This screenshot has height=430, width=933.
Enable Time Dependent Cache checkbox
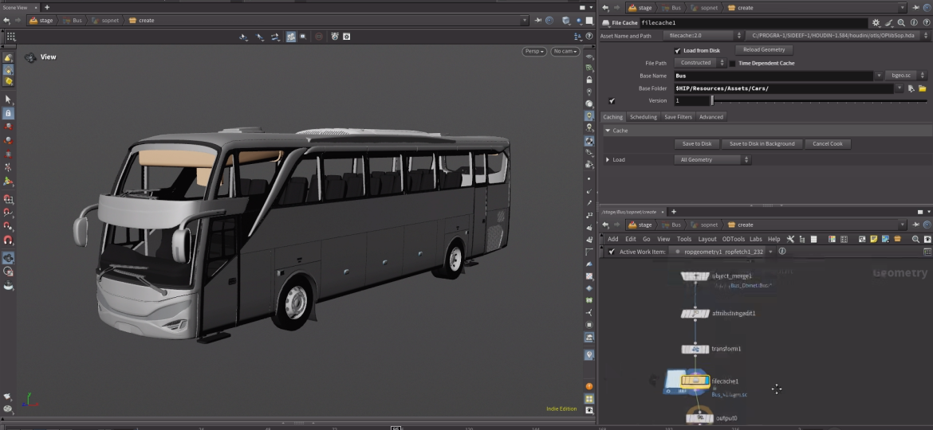(732, 63)
